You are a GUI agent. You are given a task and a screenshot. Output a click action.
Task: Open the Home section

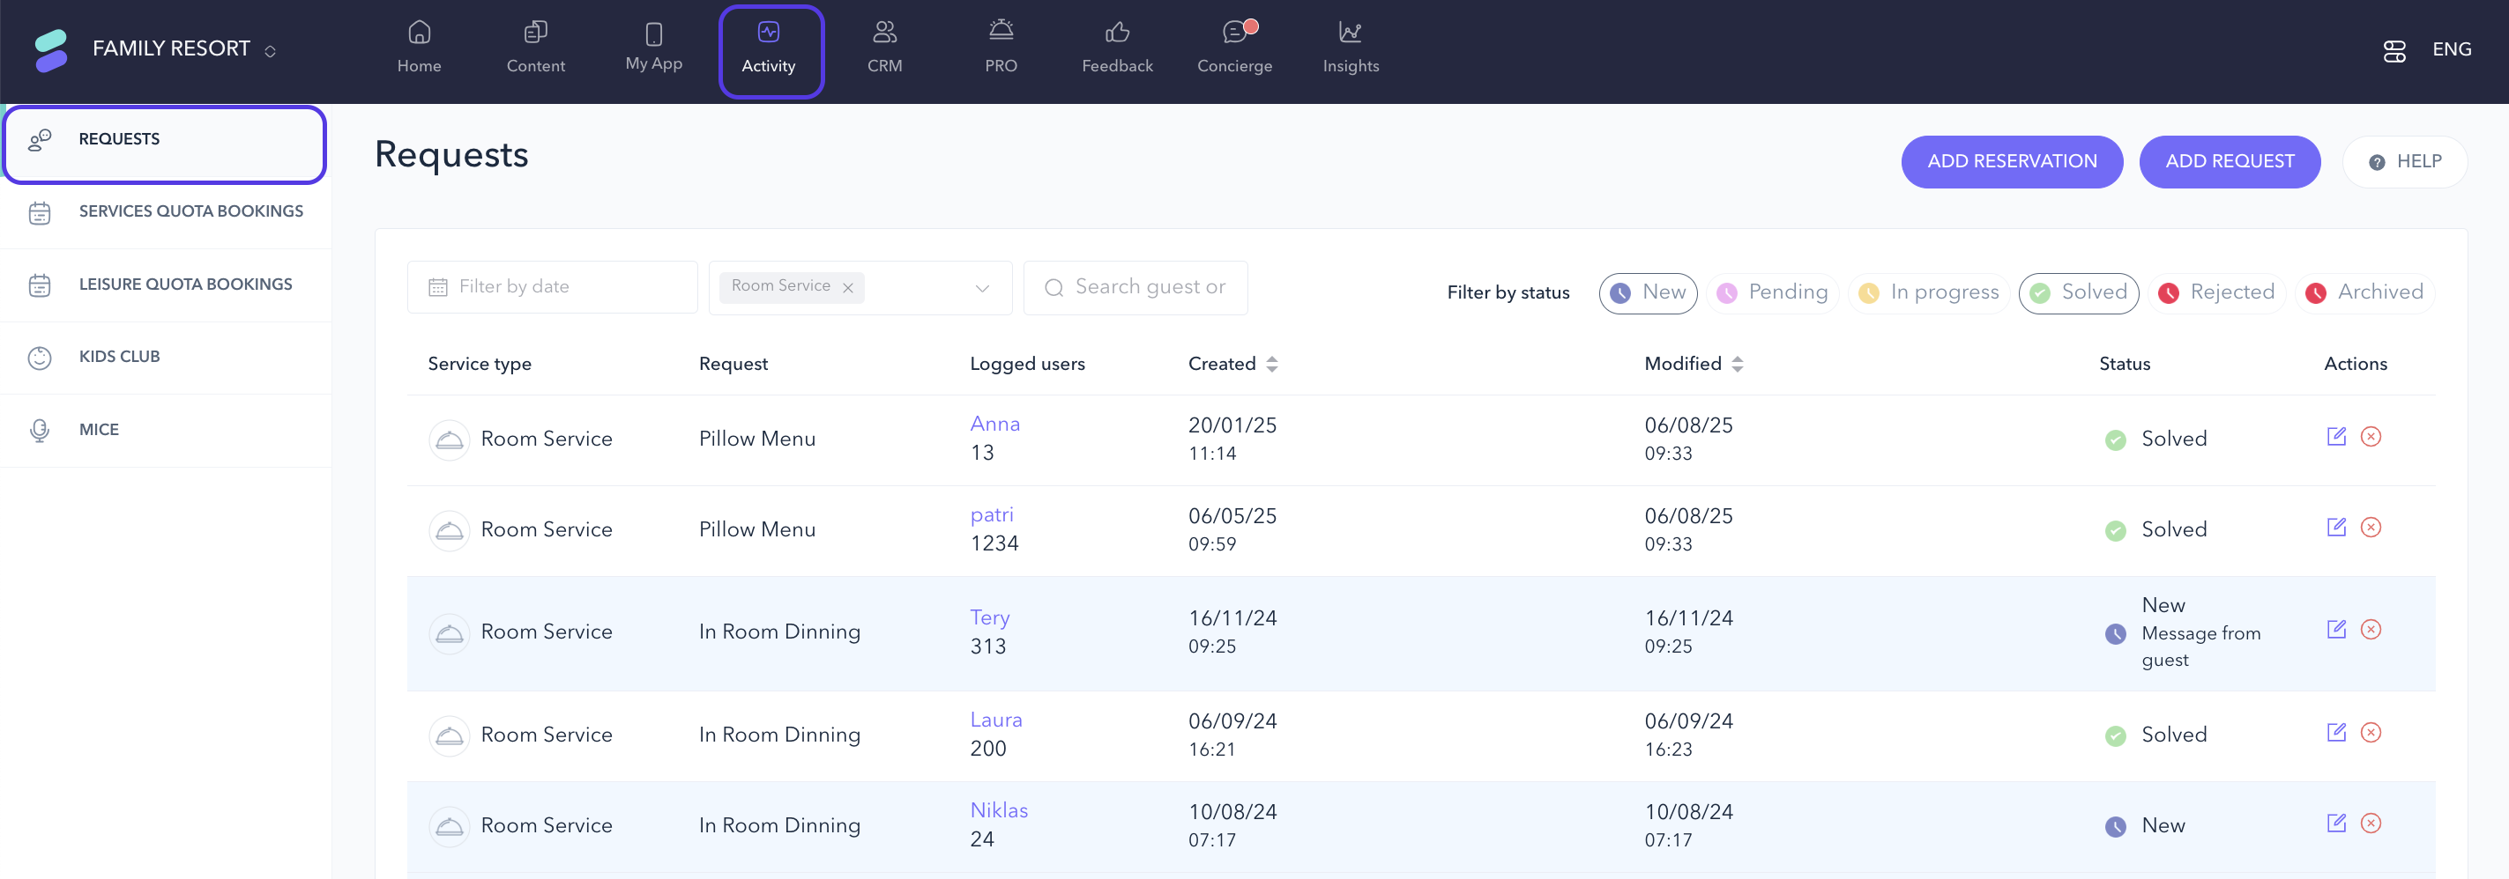click(419, 48)
